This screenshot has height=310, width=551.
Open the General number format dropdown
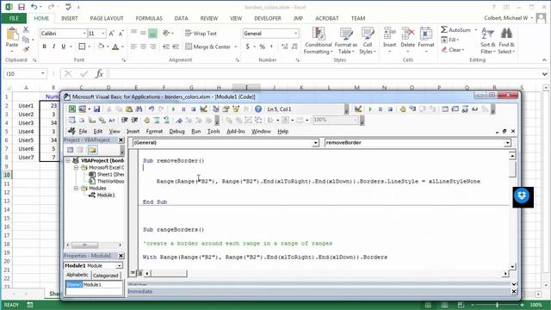pyautogui.click(x=296, y=34)
